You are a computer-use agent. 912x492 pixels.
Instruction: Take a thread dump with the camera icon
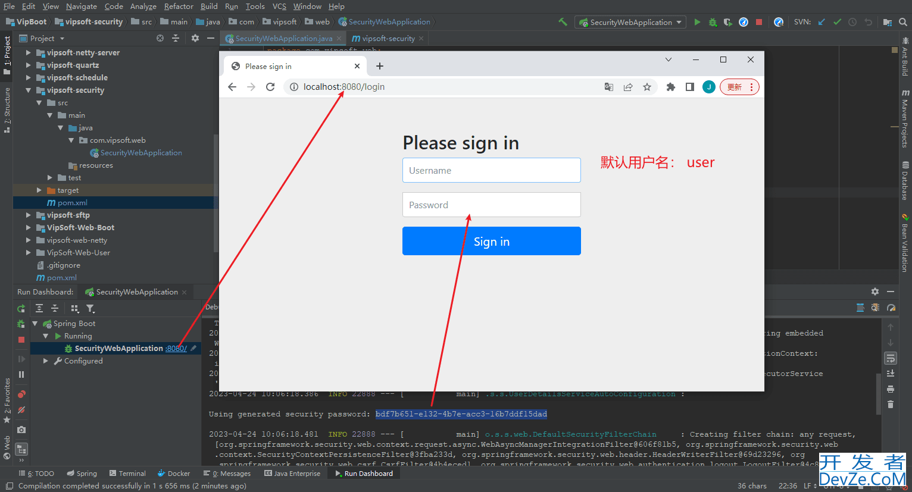(21, 430)
